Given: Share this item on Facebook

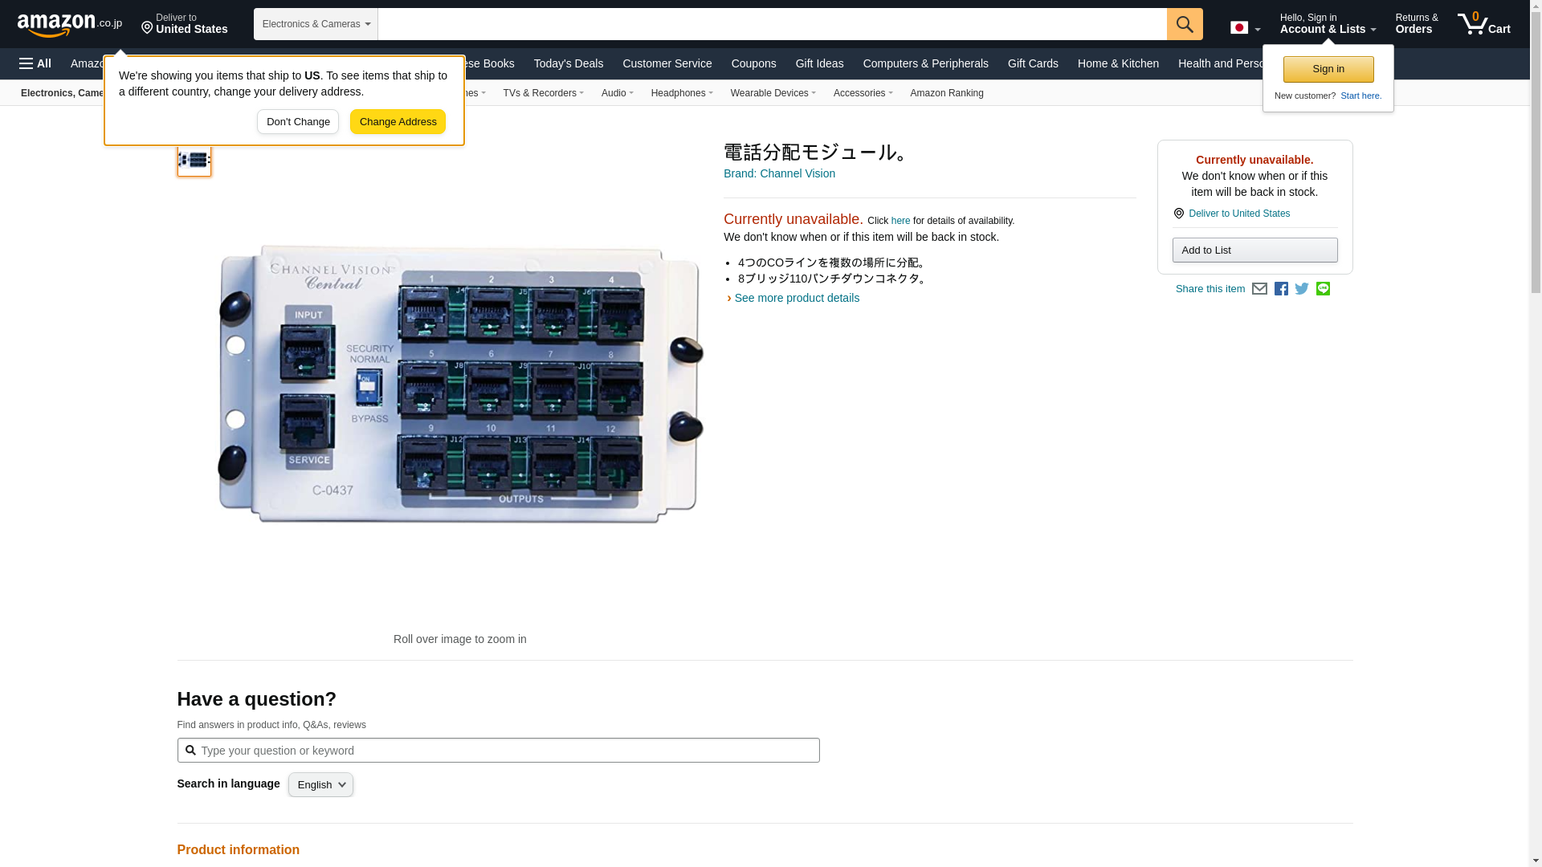Looking at the screenshot, I should pyautogui.click(x=1281, y=289).
